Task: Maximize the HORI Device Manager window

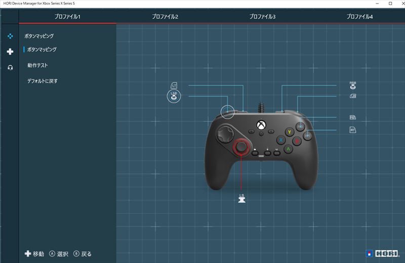Action: click(390, 4)
